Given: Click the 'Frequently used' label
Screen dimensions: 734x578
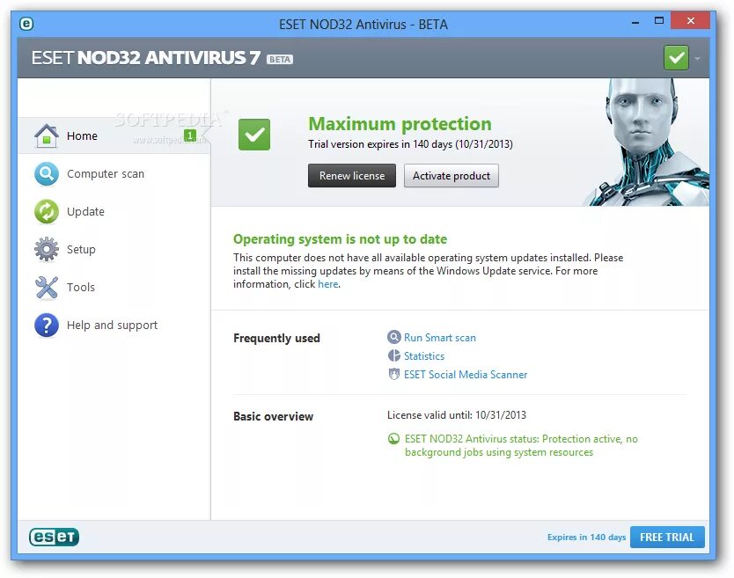Looking at the screenshot, I should pos(276,338).
